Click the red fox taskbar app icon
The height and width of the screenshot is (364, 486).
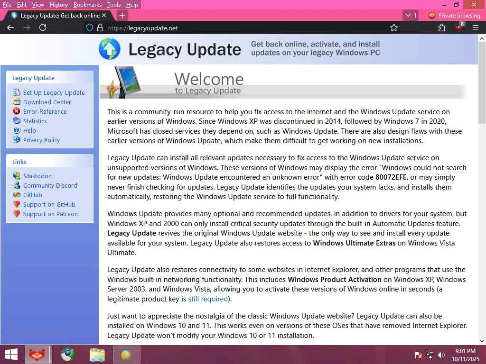pyautogui.click(x=37, y=355)
